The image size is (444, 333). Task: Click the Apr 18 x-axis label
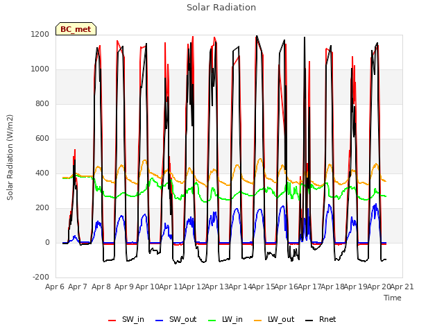point(333,287)
